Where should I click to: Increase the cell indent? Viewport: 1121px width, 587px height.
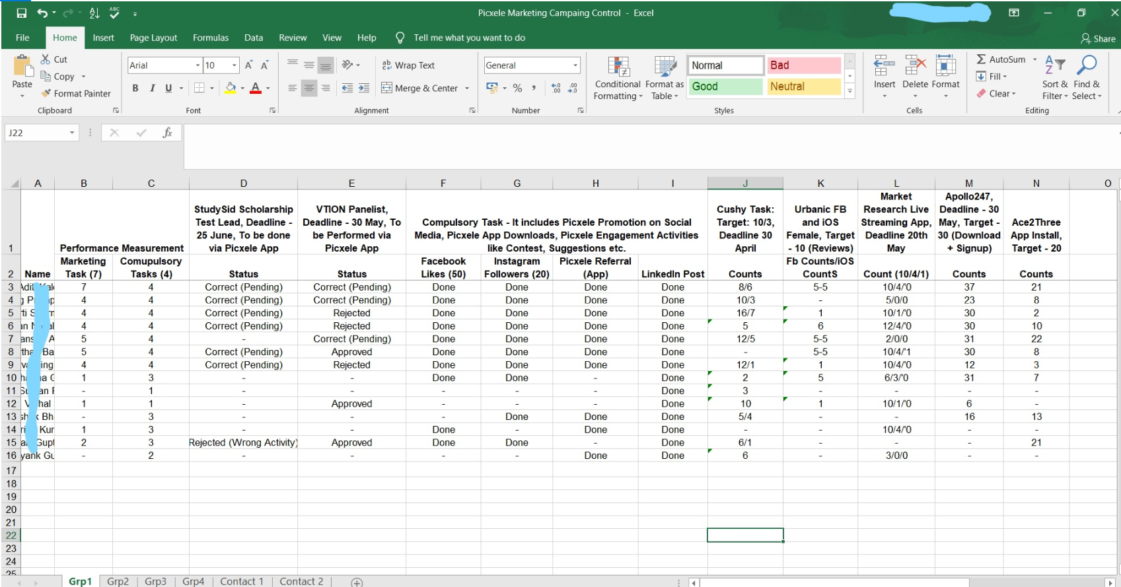[x=364, y=87]
